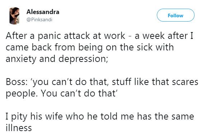Follow Alessandra using the Follow button

point(176,15)
